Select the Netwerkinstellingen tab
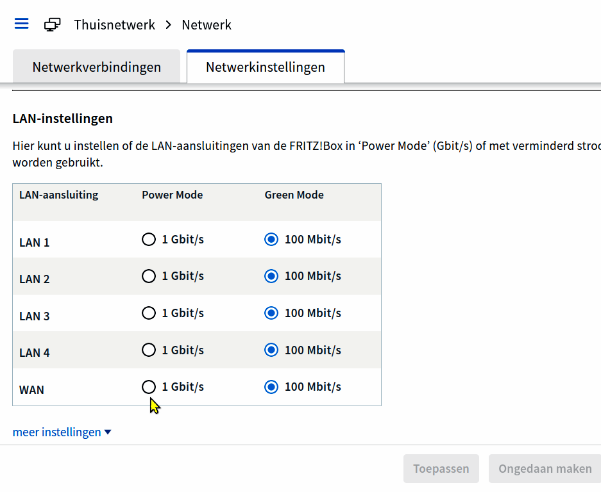Screen dimensions: 601x492 [266, 67]
